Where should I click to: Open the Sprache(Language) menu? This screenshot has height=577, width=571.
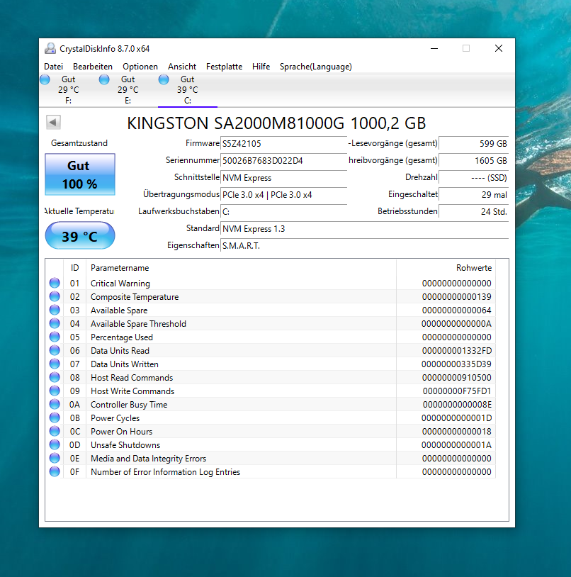pyautogui.click(x=316, y=67)
